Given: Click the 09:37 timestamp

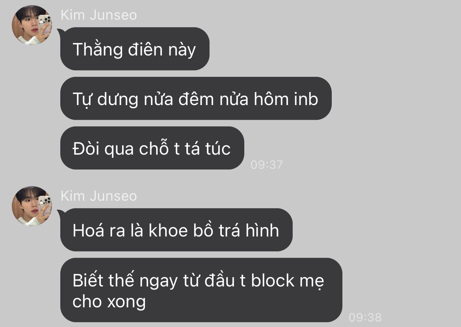Looking at the screenshot, I should coord(266,164).
